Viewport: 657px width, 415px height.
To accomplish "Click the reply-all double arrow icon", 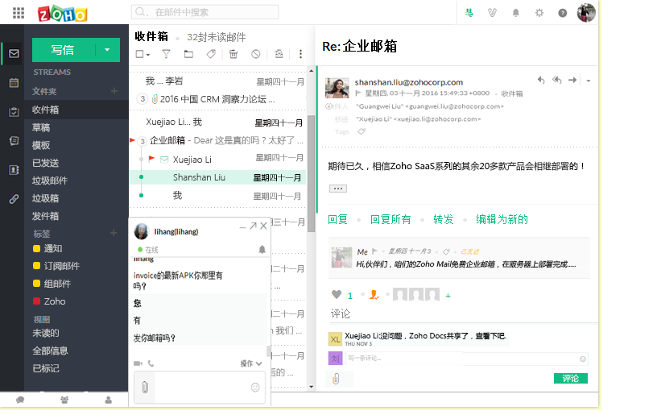I will 556,80.
